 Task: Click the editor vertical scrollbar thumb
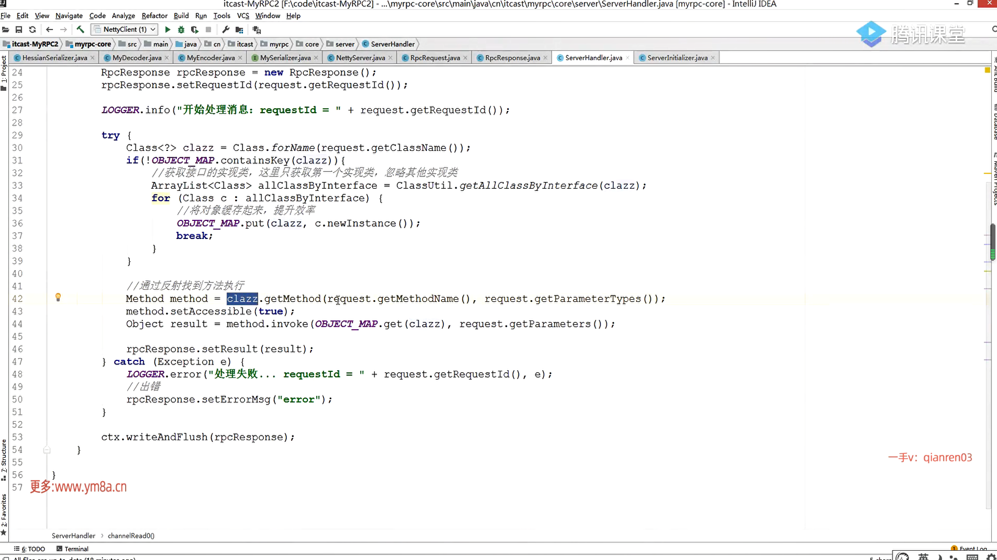[992, 241]
